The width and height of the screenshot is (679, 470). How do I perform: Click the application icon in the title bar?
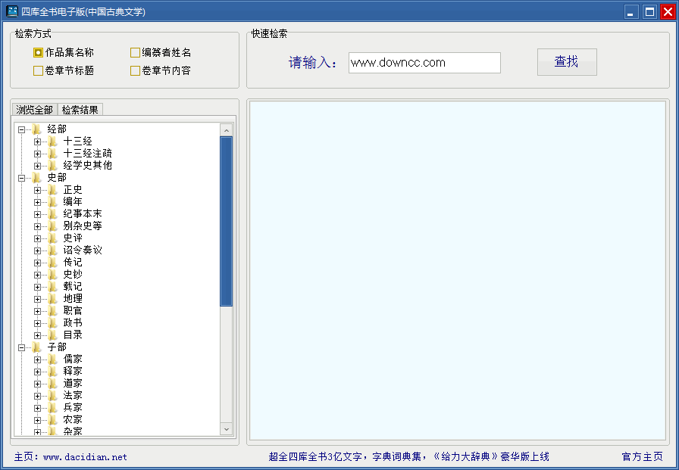click(11, 11)
